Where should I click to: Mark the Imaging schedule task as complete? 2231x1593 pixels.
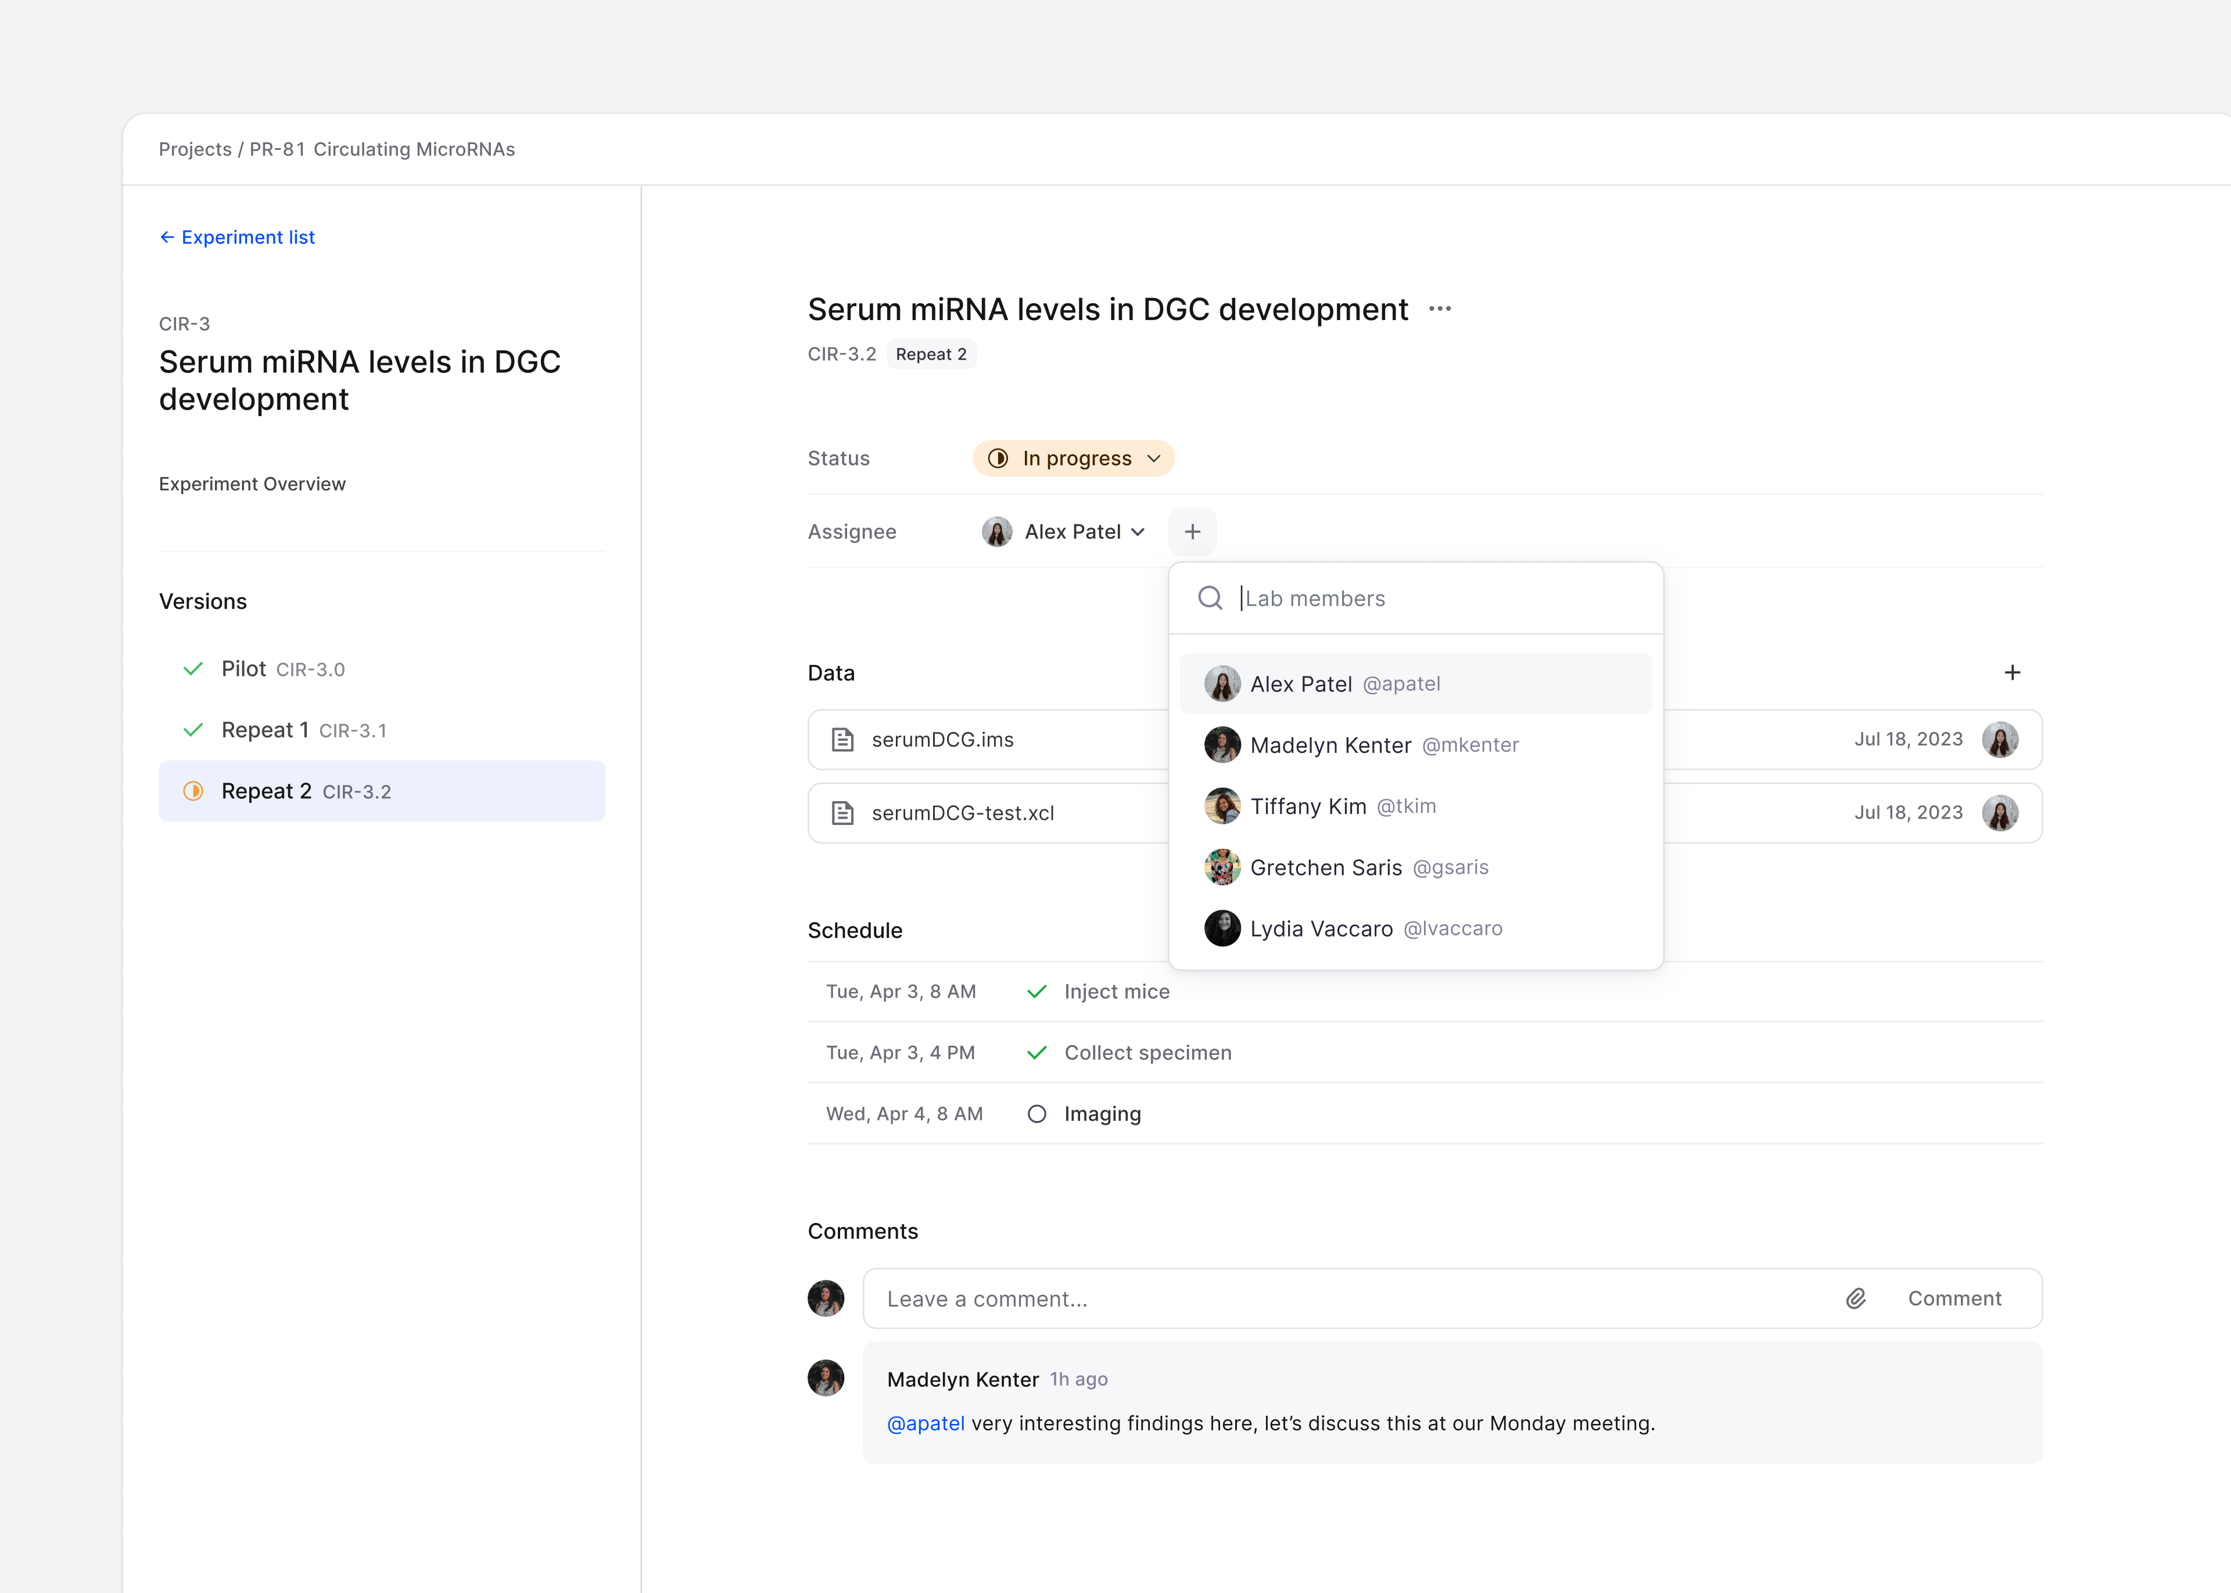(1036, 1113)
